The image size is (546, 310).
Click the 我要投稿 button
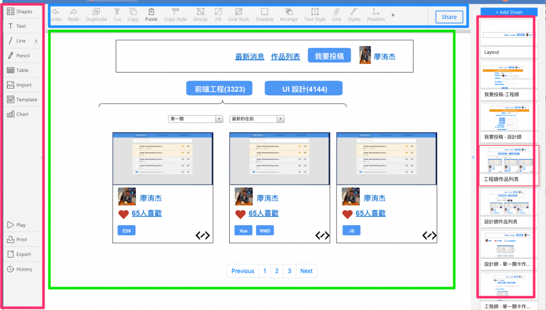click(329, 55)
